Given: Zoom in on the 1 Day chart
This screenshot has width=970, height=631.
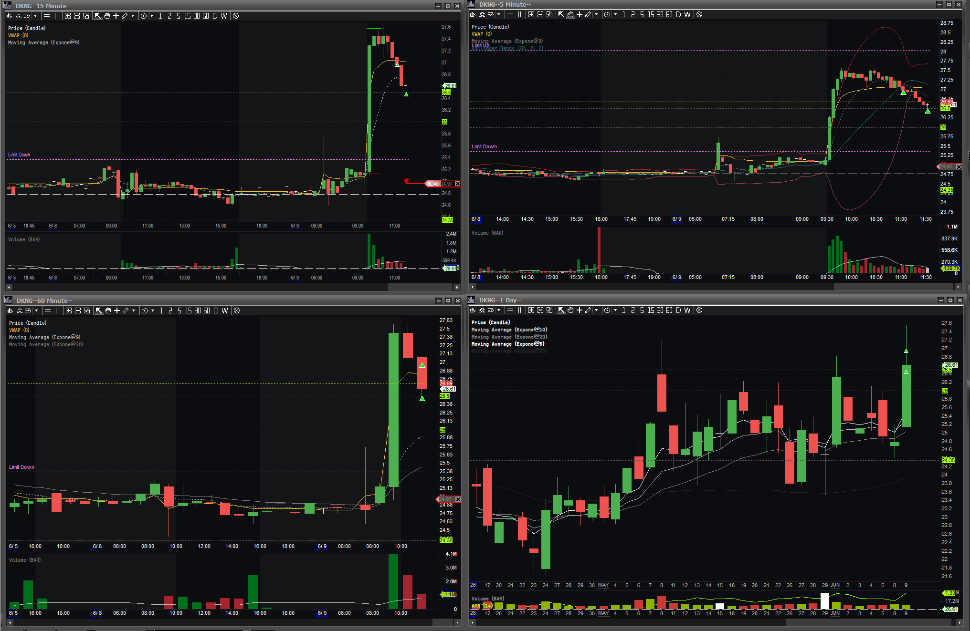Looking at the screenshot, I should pos(531,310).
